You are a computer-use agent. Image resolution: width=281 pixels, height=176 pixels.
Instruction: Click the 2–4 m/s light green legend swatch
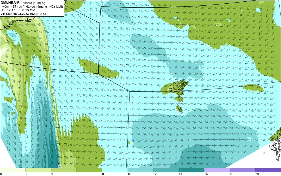pyautogui.click(x=38, y=170)
